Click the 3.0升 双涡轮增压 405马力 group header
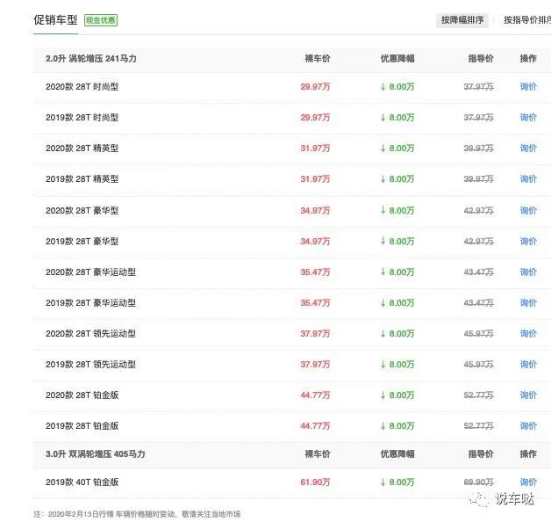 [x=96, y=454]
